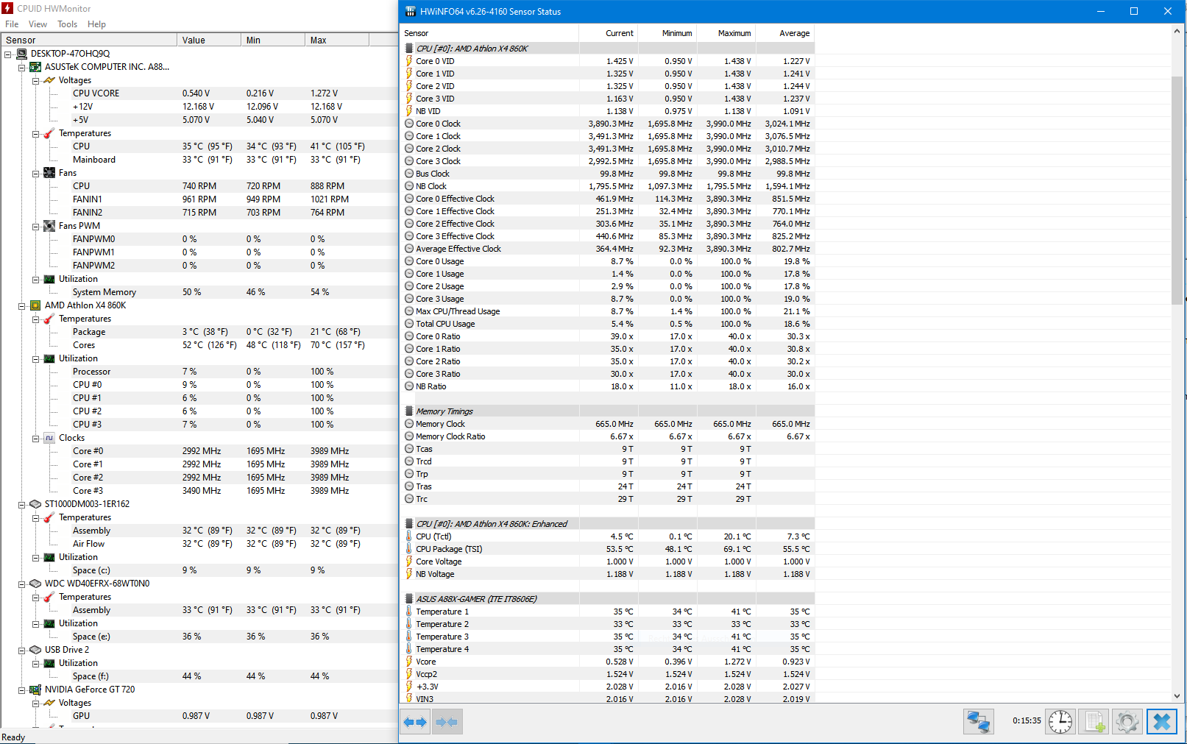Collapse the ASUSTeK COMPUTER INC. node
Viewport: 1187px width, 744px height.
pyautogui.click(x=21, y=67)
